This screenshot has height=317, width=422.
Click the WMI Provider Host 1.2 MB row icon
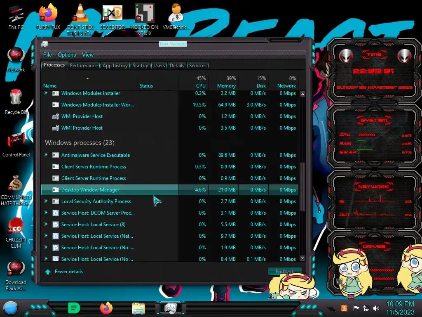[x=56, y=116]
